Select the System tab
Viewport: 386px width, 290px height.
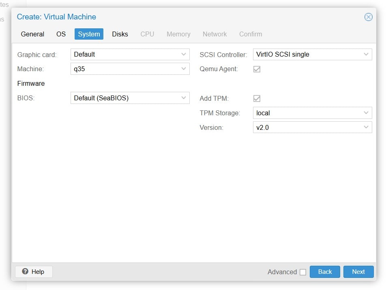tap(89, 34)
